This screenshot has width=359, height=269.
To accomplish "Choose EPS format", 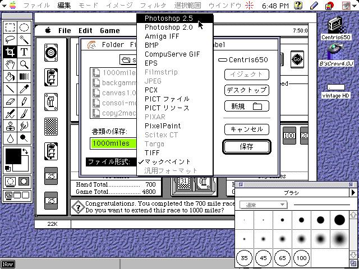I will 175,63.
